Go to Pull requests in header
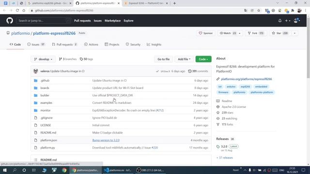This screenshot has width=310, height=174. [x=82, y=20]
